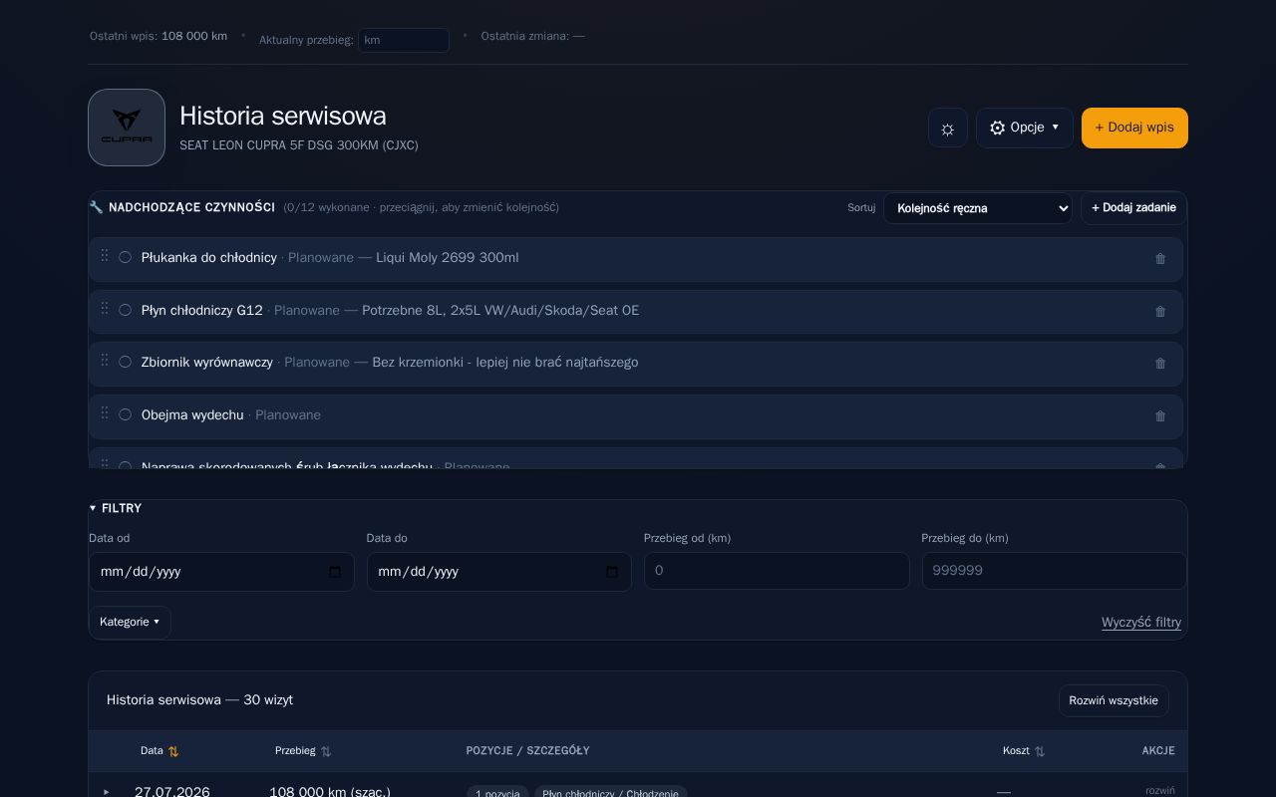Delete the Płukanka do chłodnicy task
The height and width of the screenshot is (797, 1276).
tap(1160, 259)
